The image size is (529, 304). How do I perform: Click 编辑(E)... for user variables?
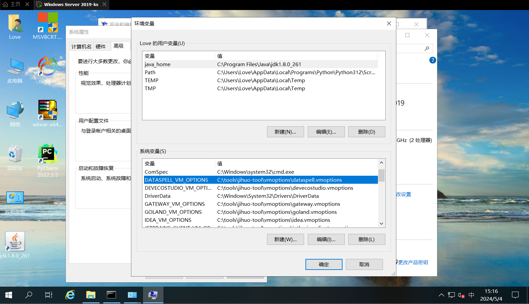click(x=326, y=132)
